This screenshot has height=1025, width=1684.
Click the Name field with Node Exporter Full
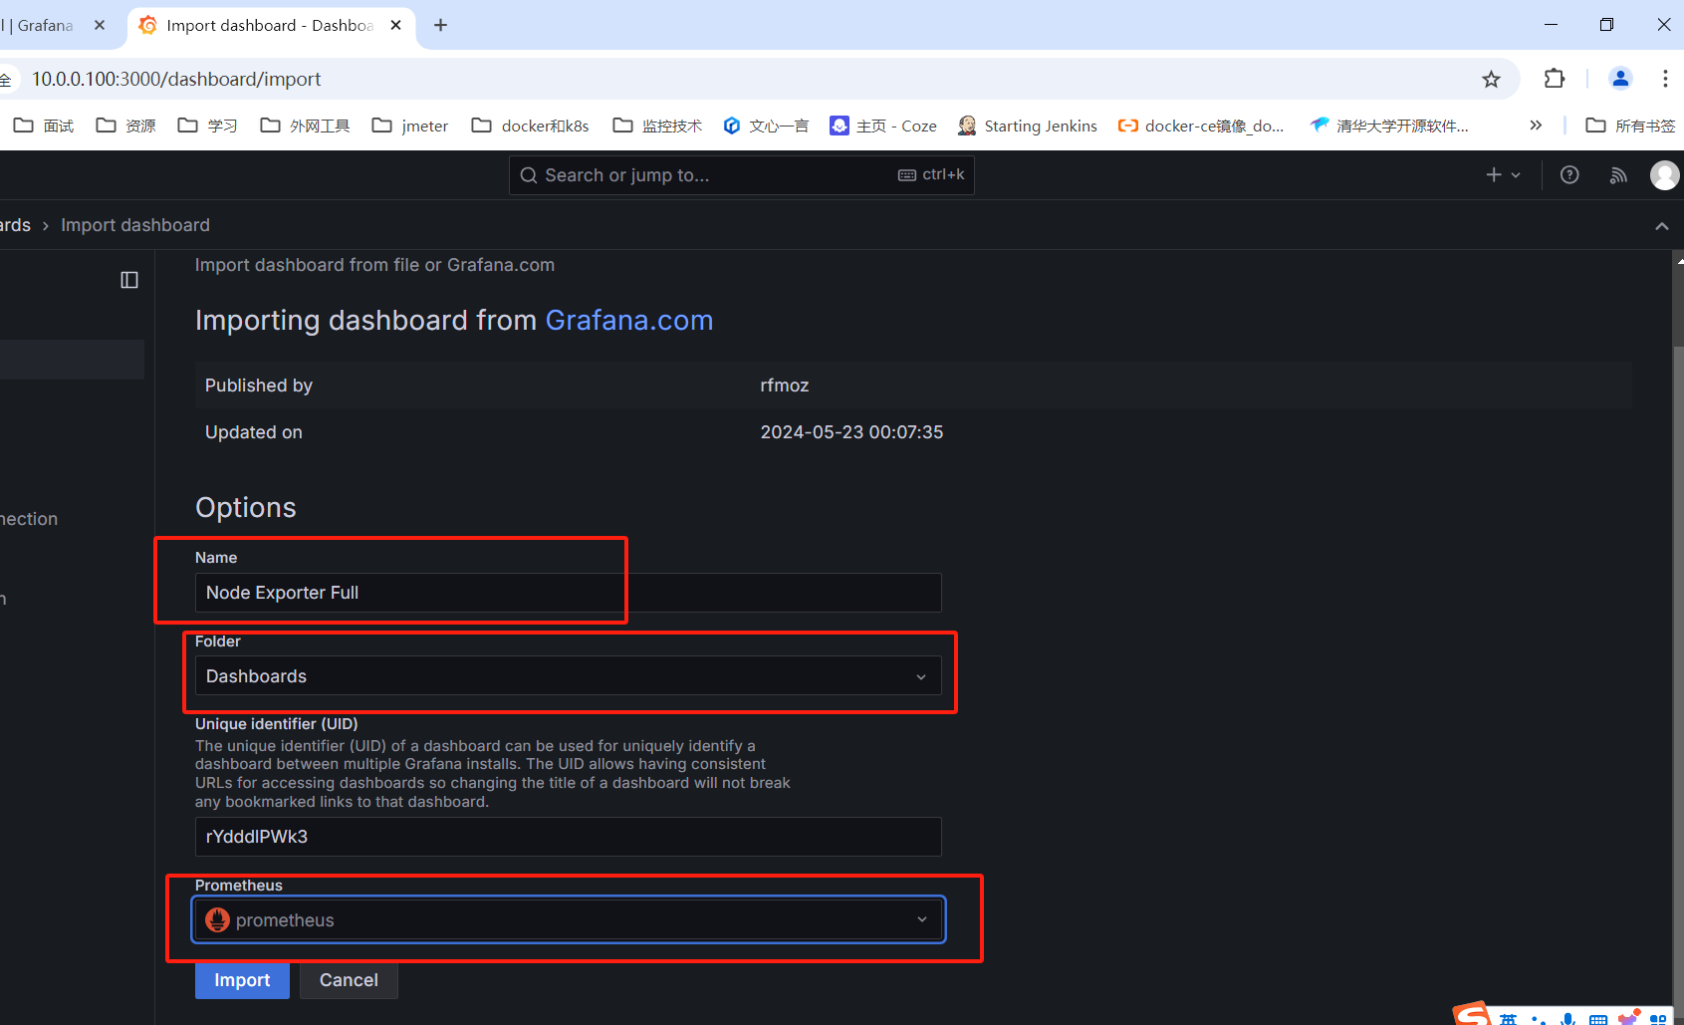(x=568, y=593)
